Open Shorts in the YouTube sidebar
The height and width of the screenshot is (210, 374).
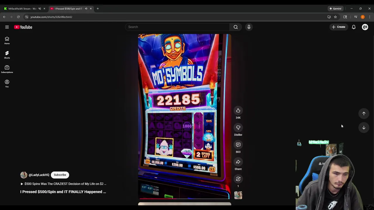pyautogui.click(x=7, y=55)
